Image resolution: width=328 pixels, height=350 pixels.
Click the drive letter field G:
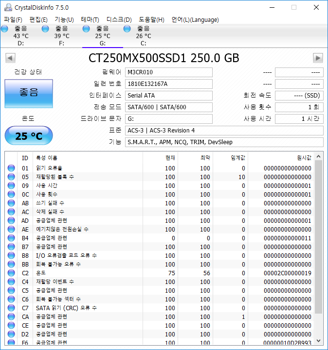coord(169,119)
